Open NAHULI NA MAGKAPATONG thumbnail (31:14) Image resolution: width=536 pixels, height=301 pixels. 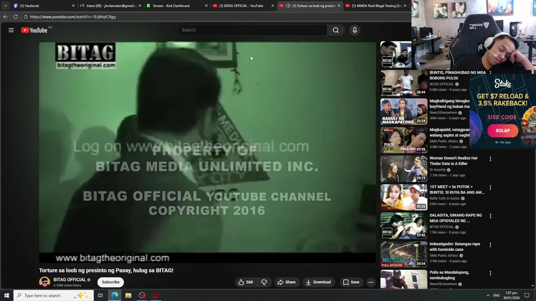coord(404,112)
